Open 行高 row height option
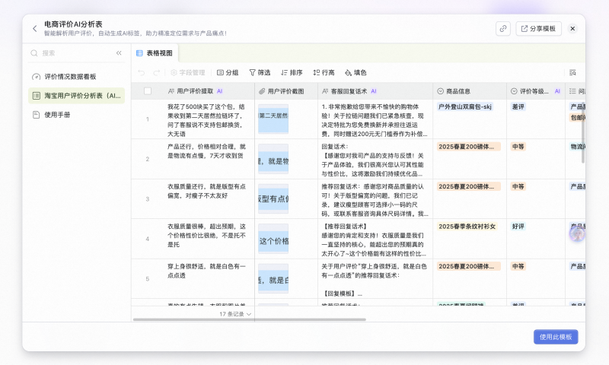This screenshot has width=609, height=365. (x=324, y=73)
